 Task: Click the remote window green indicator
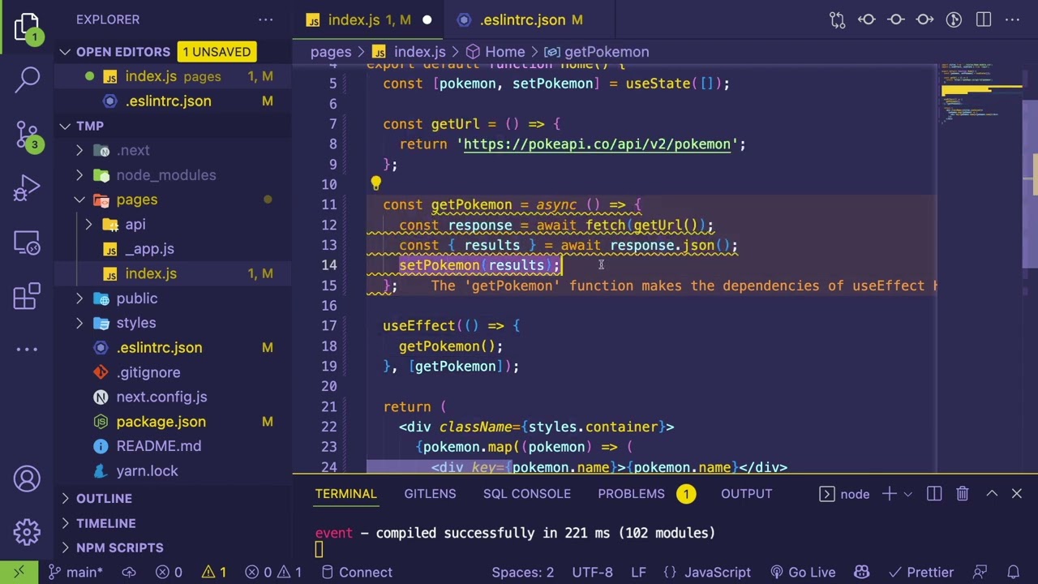point(19,572)
